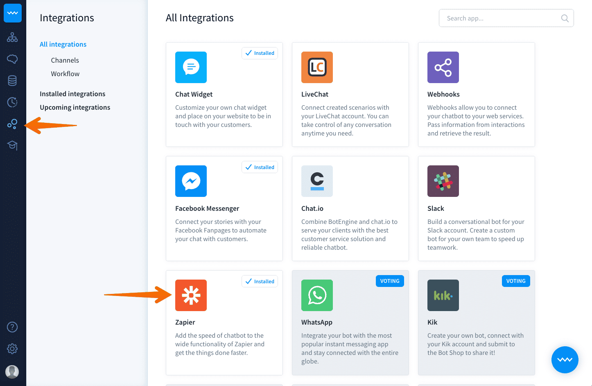Open the database sidebar icon
Screen dimensions: 592x386
pyautogui.click(x=12, y=81)
